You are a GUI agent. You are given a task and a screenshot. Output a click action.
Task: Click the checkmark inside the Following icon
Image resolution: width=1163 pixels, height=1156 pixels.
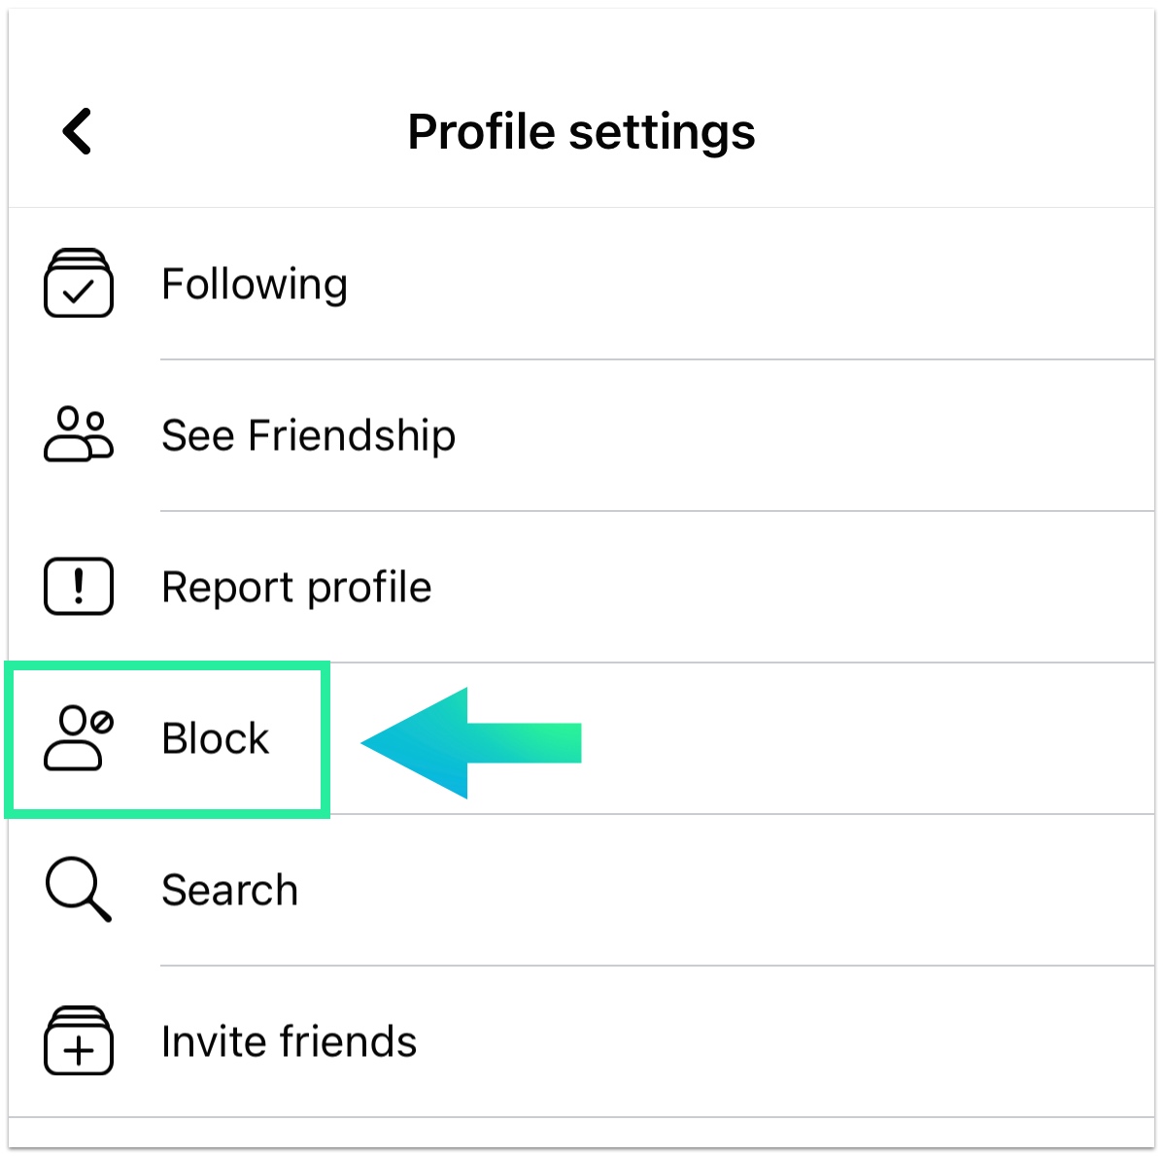point(79,292)
